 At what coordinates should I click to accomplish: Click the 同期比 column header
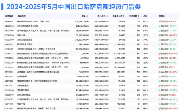coord(162,16)
